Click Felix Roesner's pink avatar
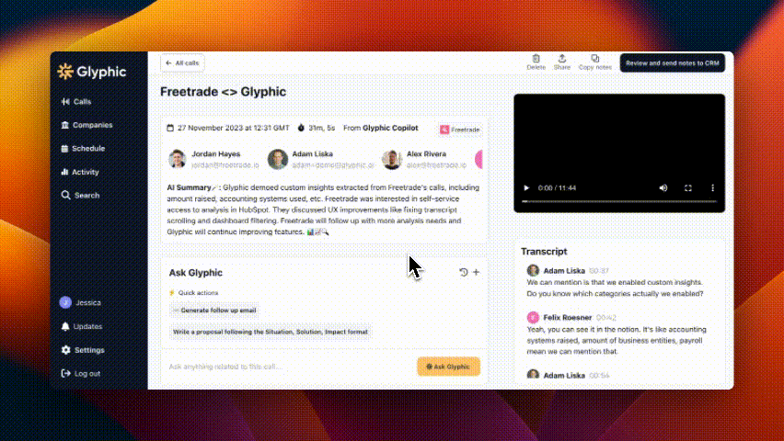 coord(533,317)
